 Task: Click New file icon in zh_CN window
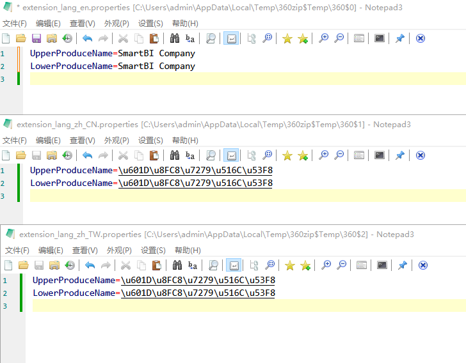click(x=6, y=155)
